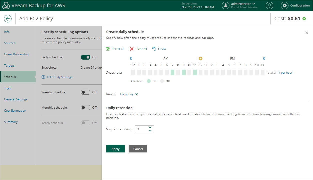Toggle the 12 AM snapshot hour cell
Viewport: 313px width, 180px height.
(x=133, y=73)
